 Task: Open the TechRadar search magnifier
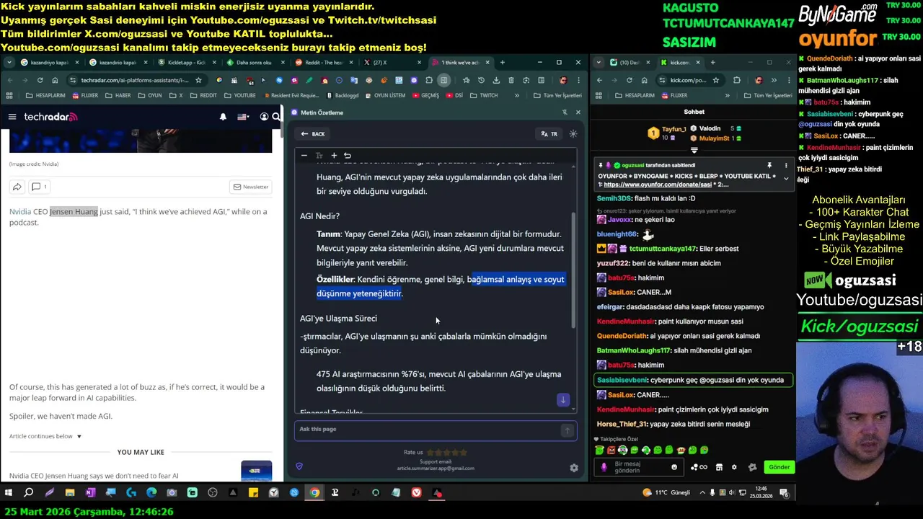tap(276, 117)
